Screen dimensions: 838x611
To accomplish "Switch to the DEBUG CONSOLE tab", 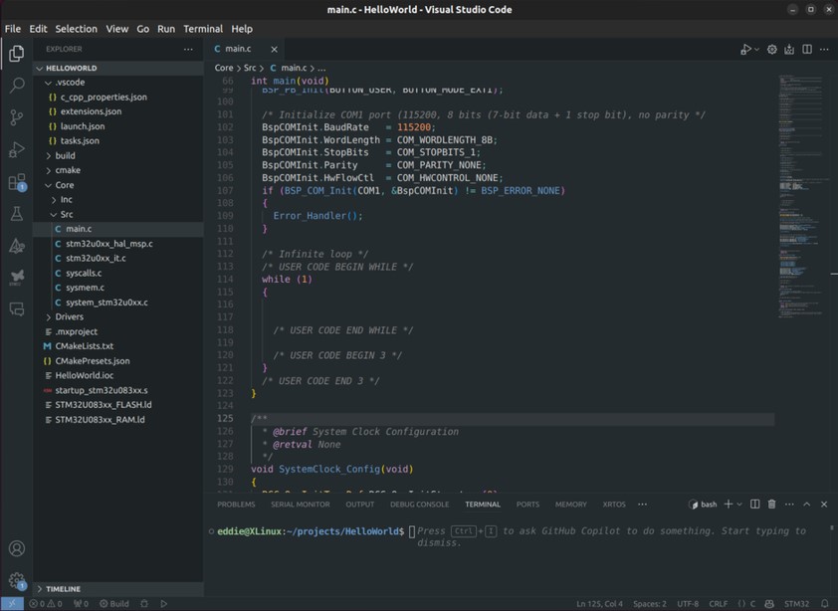I will pyautogui.click(x=419, y=505).
